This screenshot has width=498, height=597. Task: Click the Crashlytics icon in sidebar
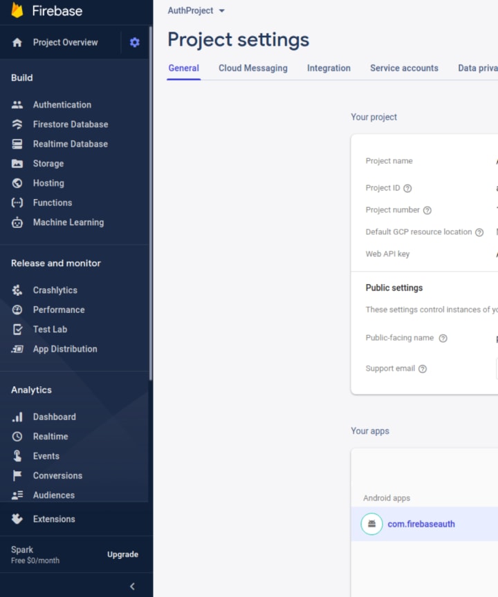[17, 290]
